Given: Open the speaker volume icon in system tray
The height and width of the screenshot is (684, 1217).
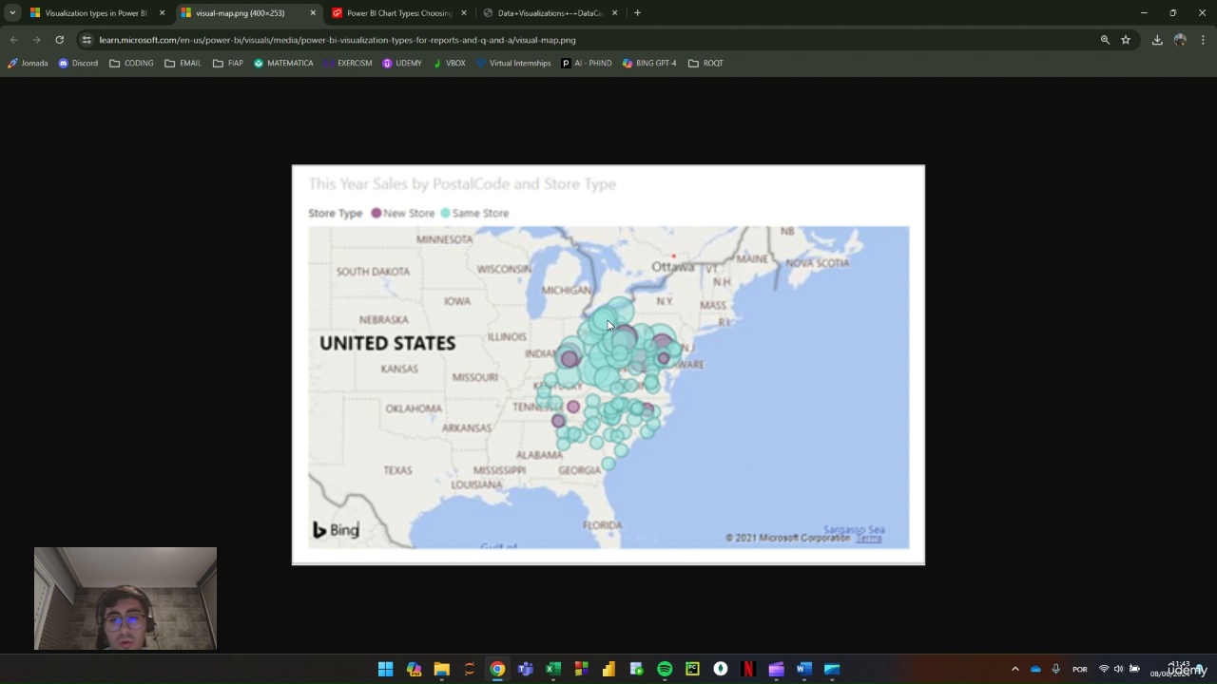Looking at the screenshot, I should tap(1118, 669).
